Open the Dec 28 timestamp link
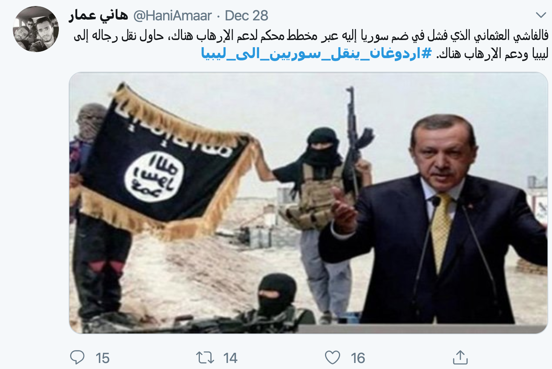 coord(246,16)
